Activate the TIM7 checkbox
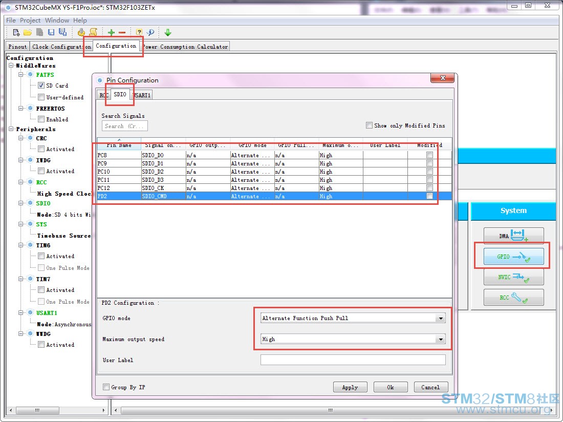 41,289
